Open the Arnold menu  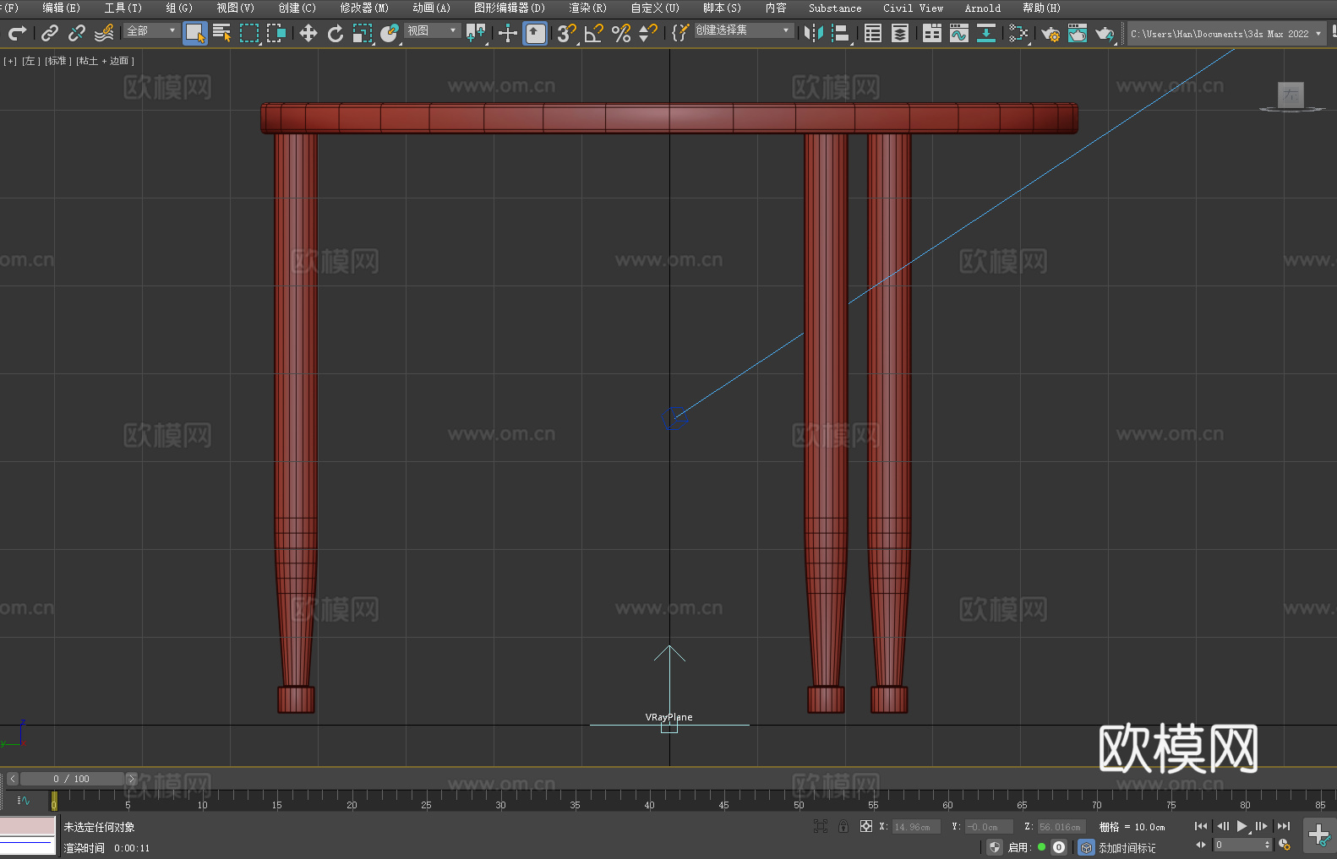pos(982,8)
